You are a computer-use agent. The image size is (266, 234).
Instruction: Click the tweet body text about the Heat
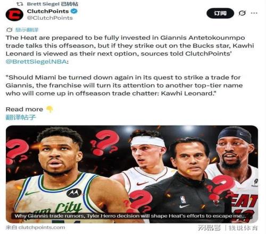coord(130,49)
